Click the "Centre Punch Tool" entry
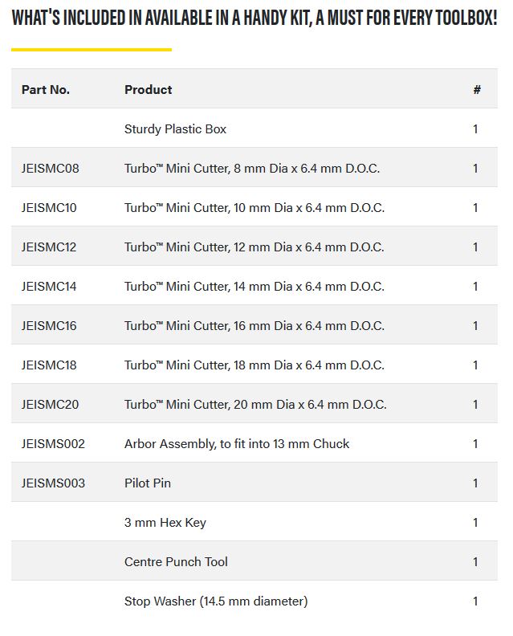Viewport: 513px width, 636px height. tap(176, 562)
